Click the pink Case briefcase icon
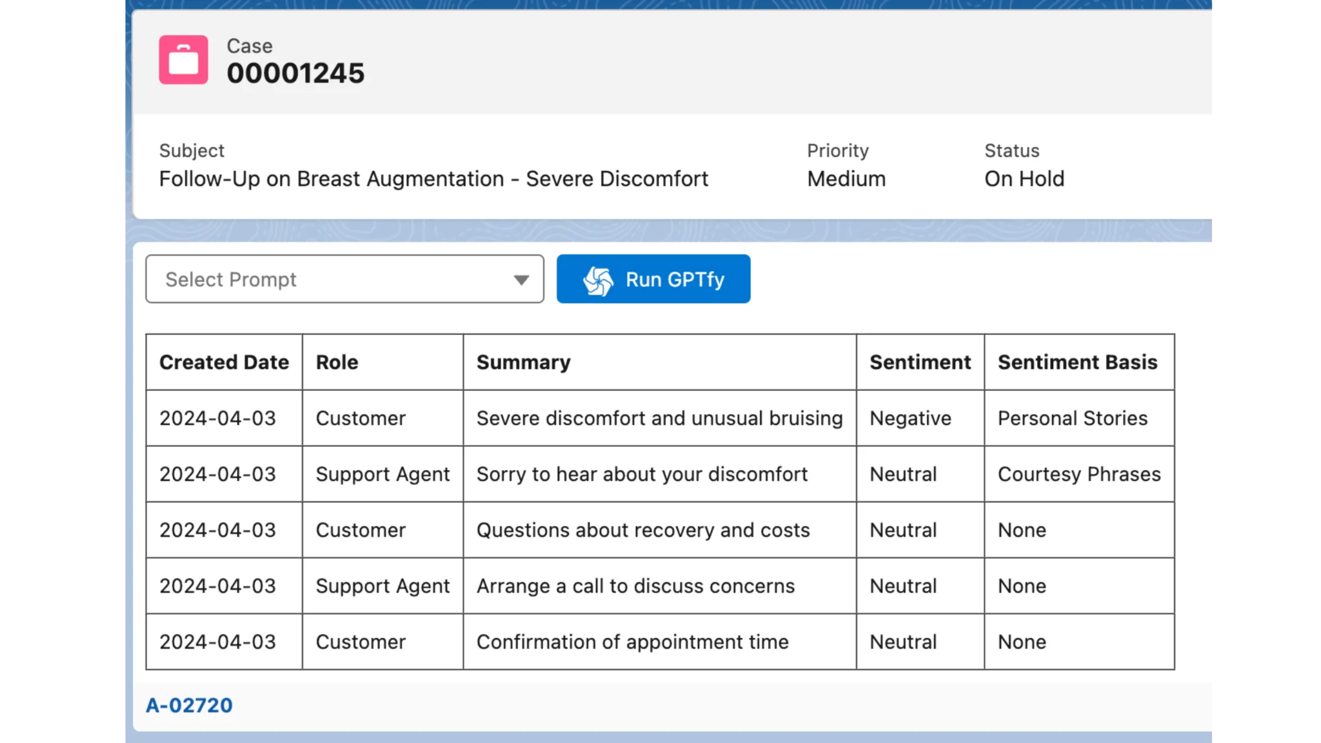The height and width of the screenshot is (743, 1321). click(183, 60)
